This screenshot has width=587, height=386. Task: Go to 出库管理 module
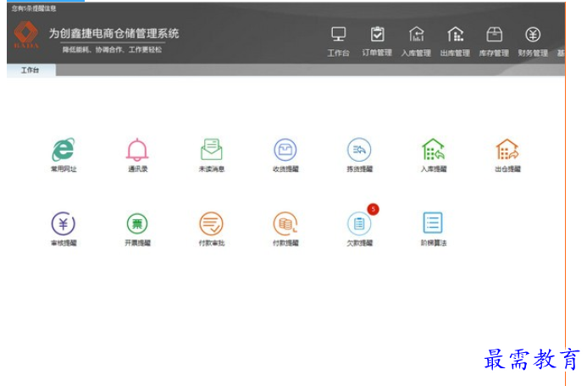455,41
